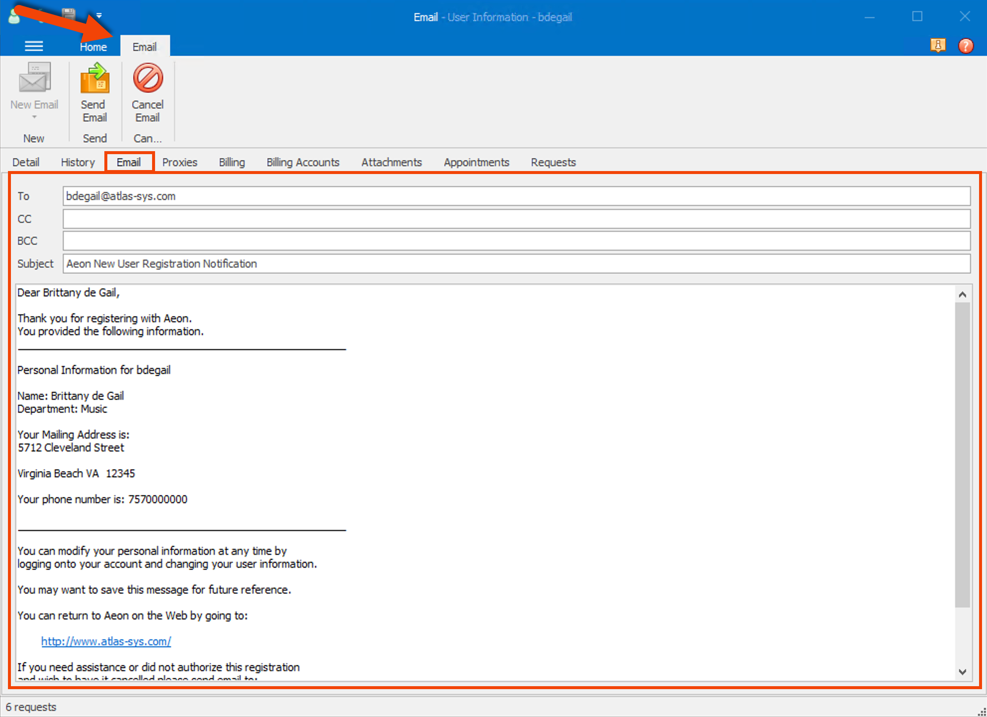Switch to the Appointments tab
This screenshot has height=717, width=987.
[x=476, y=162]
